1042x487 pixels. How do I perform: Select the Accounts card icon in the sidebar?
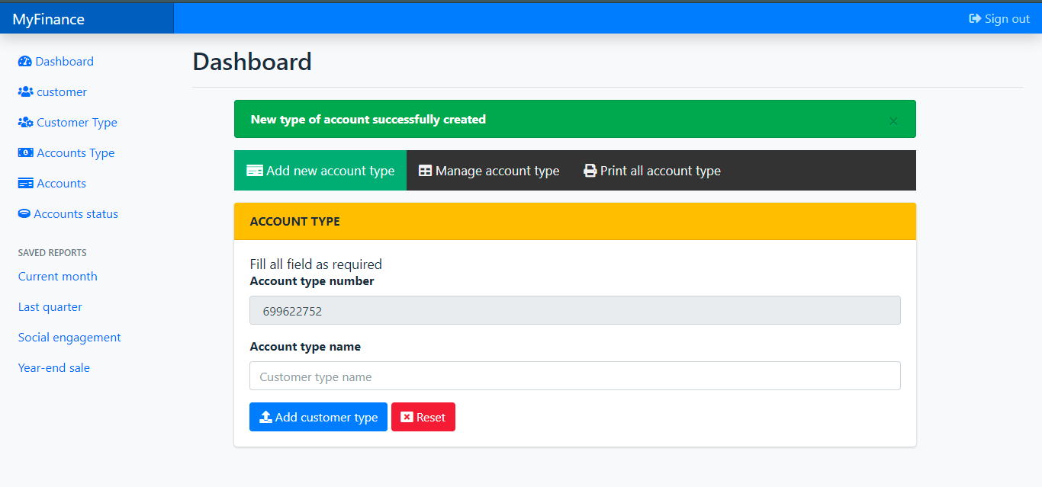click(24, 183)
